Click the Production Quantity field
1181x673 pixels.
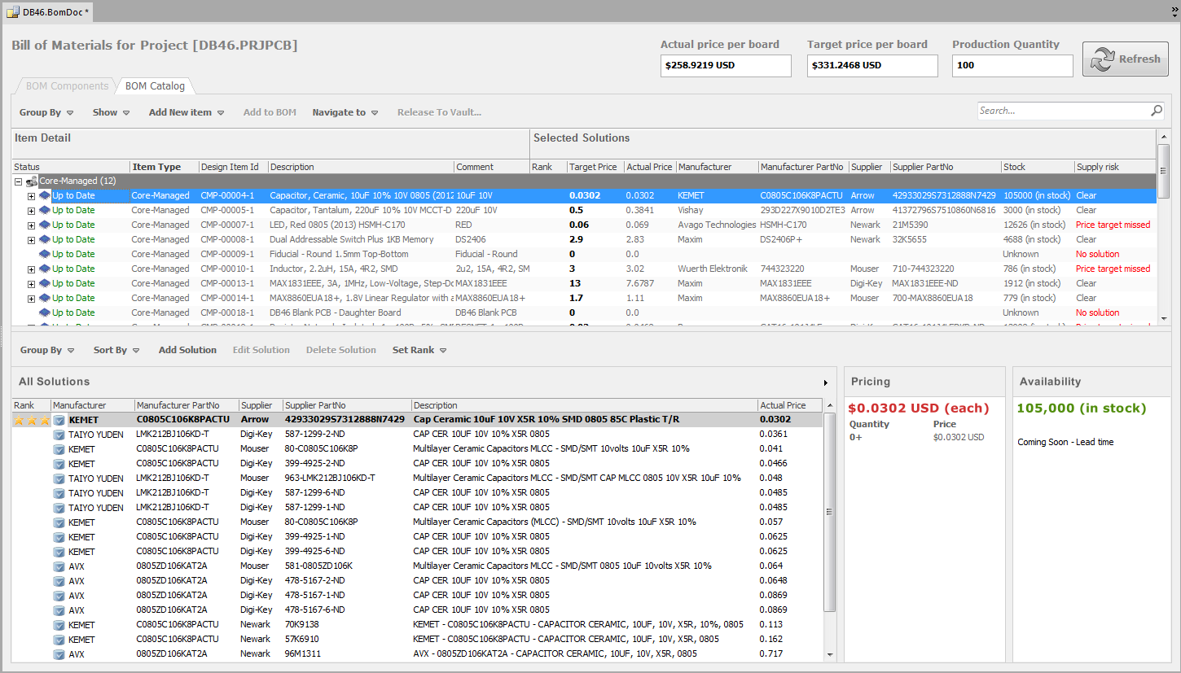pos(1012,66)
